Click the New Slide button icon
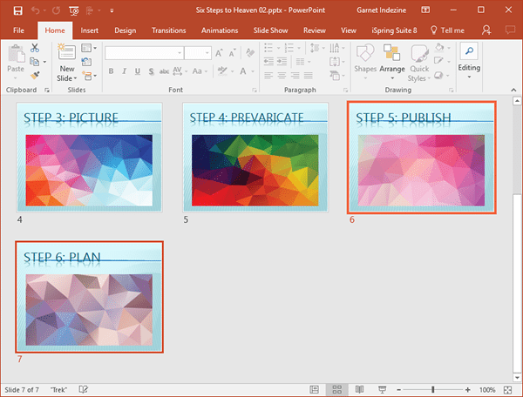This screenshot has width=523, height=397. 67,52
